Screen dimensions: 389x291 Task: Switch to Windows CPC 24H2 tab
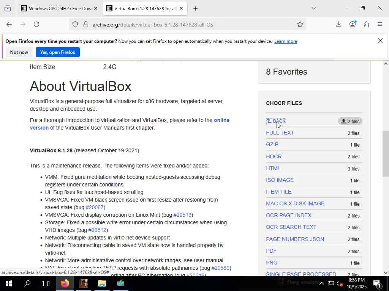tap(59, 9)
